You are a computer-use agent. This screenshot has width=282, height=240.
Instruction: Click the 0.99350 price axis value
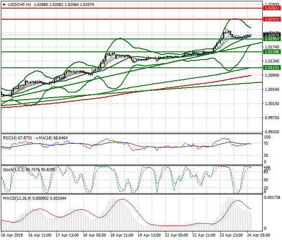coord(272,132)
